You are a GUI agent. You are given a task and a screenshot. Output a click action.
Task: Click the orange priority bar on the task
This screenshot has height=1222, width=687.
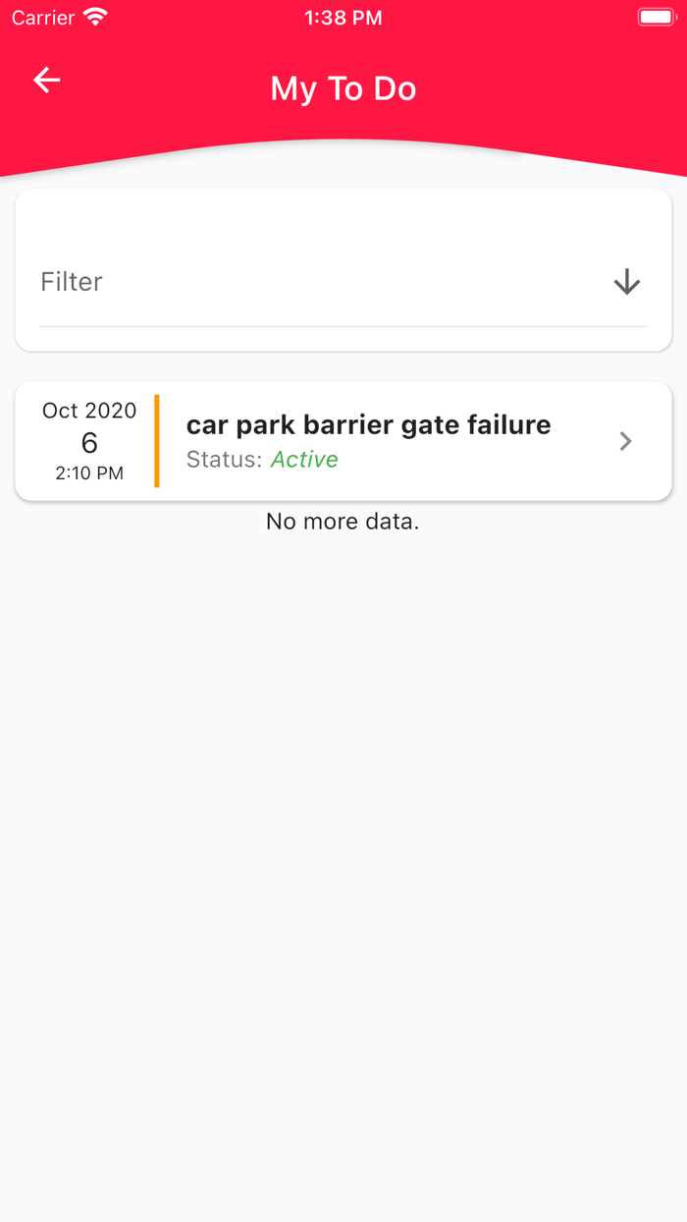157,441
